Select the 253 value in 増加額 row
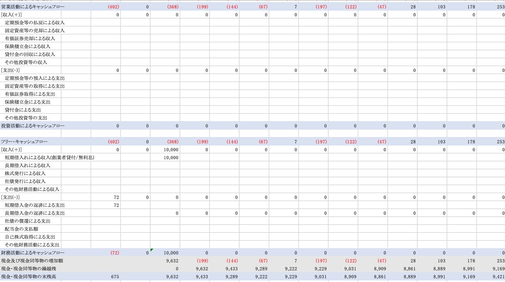Image resolution: width=505 pixels, height=282 pixels. click(x=500, y=260)
